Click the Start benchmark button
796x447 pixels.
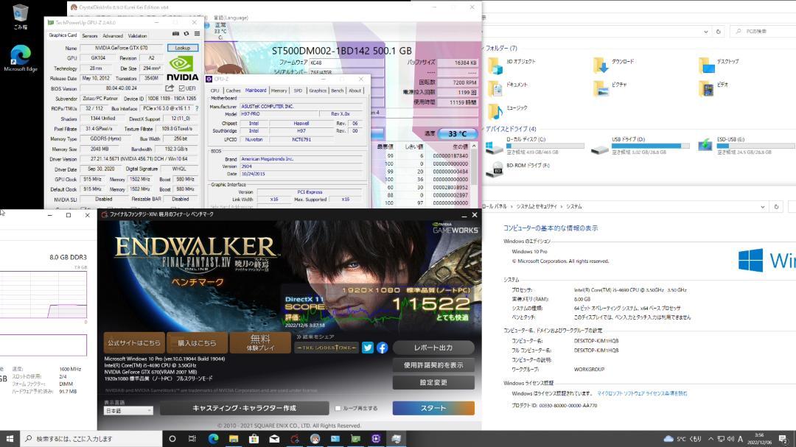tap(433, 408)
